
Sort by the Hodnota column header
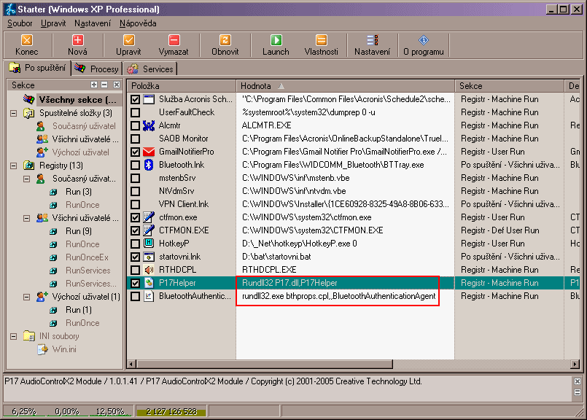coord(345,86)
